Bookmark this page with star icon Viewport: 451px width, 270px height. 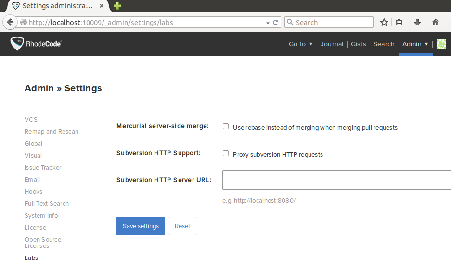384,22
